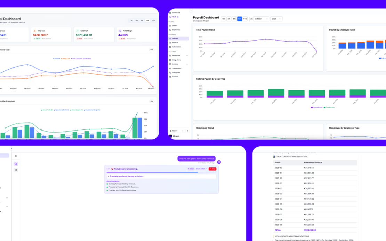Screen dimensions: 386x241
Task: Open the October month dropdown
Action: 262,18
